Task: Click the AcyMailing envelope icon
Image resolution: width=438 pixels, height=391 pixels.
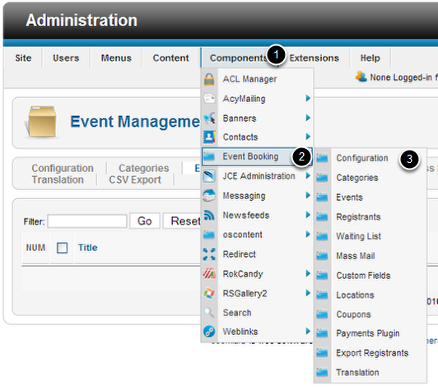Action: point(209,99)
